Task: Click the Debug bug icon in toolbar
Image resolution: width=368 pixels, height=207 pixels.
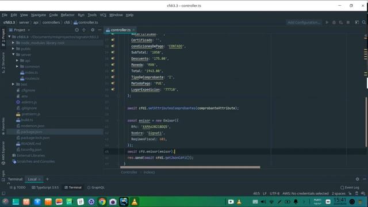Action: pyautogui.click(x=334, y=22)
